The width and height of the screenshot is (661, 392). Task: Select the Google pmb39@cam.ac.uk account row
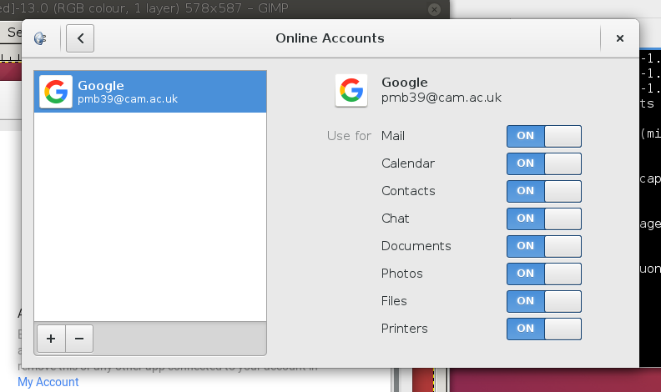point(150,92)
